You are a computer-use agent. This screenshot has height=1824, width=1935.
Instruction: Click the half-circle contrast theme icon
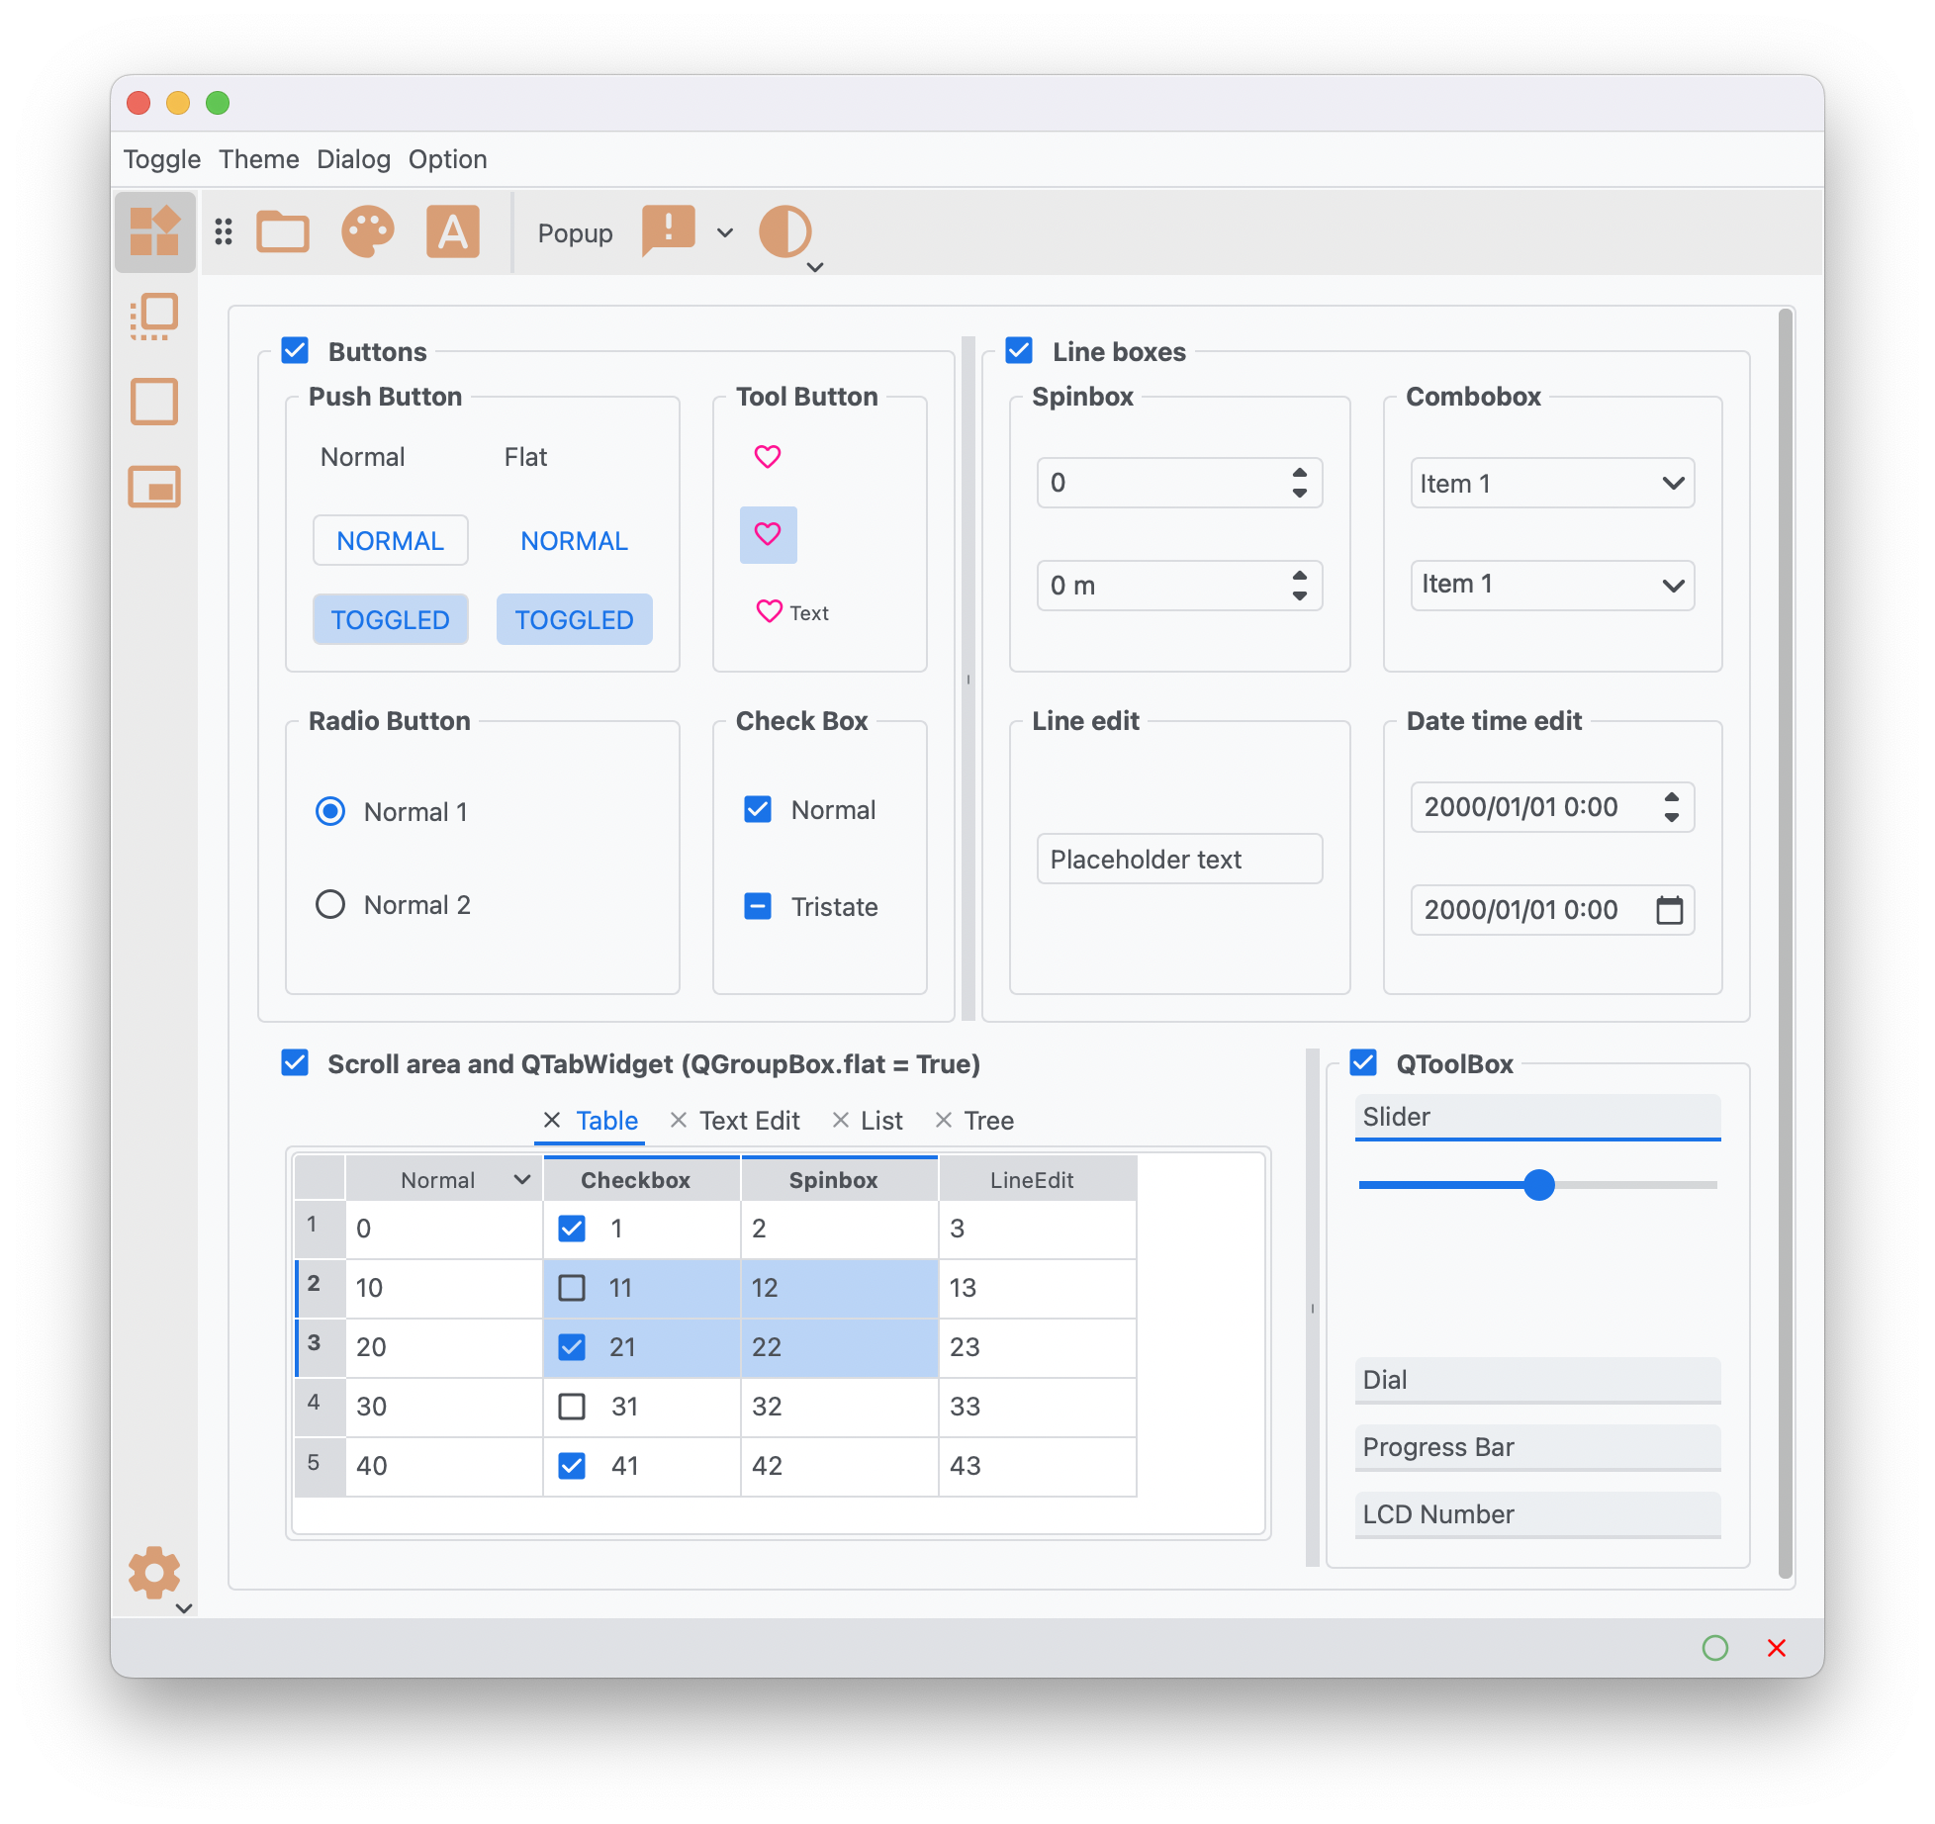click(784, 232)
